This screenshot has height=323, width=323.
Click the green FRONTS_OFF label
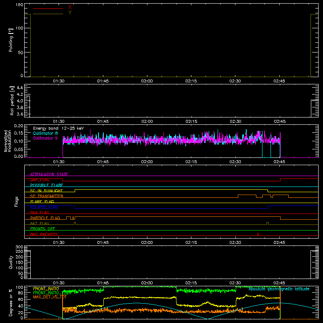(43, 229)
